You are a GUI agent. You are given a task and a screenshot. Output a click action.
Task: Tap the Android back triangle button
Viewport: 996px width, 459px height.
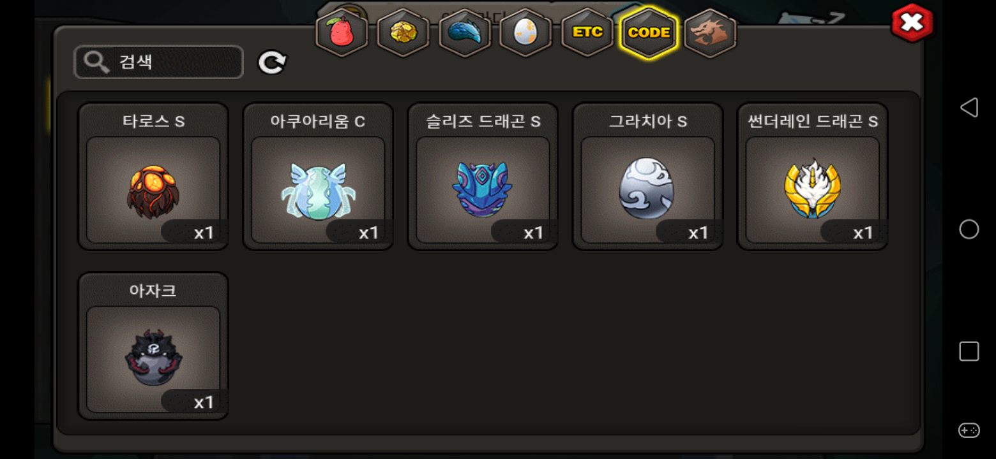tap(969, 107)
